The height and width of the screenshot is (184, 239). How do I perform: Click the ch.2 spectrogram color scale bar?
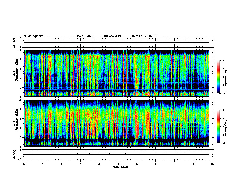218,127
